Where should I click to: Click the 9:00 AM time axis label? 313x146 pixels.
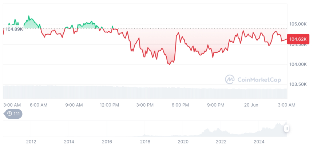[x=74, y=105]
